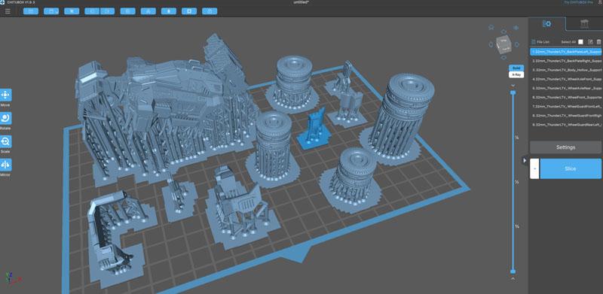This screenshot has width=603, height=294.
Task: Select file 5 WheelAxleRear in list
Action: 565,88
